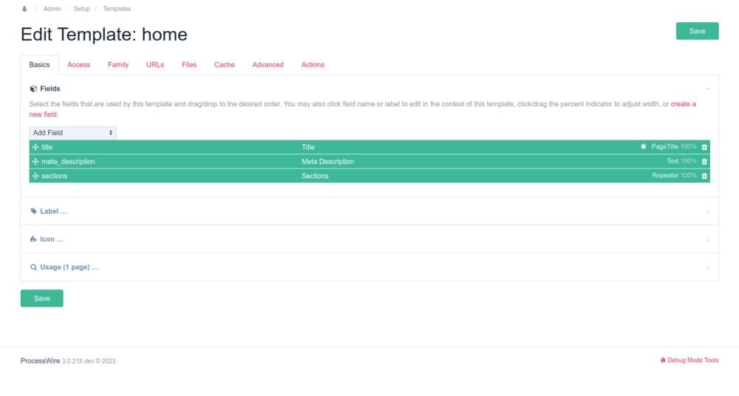The height and width of the screenshot is (396, 739).
Task: Click the ProcessWire home tree icon in breadcrumb
Action: [x=24, y=9]
